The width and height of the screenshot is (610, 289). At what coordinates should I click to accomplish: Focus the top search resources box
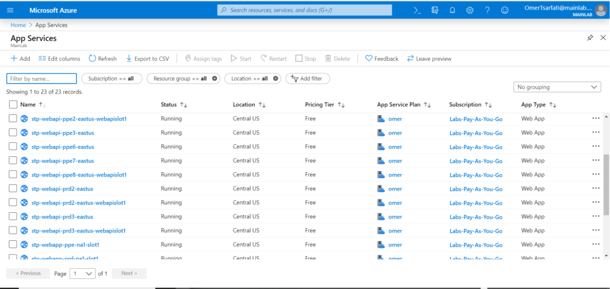304,10
